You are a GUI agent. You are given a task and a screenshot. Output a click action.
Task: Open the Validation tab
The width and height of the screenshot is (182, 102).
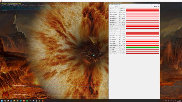(x=125, y=7)
